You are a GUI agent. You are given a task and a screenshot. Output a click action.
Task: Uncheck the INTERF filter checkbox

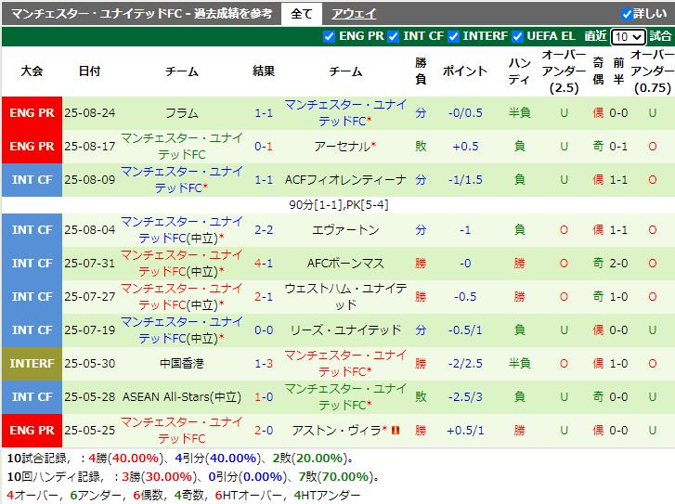pyautogui.click(x=453, y=36)
